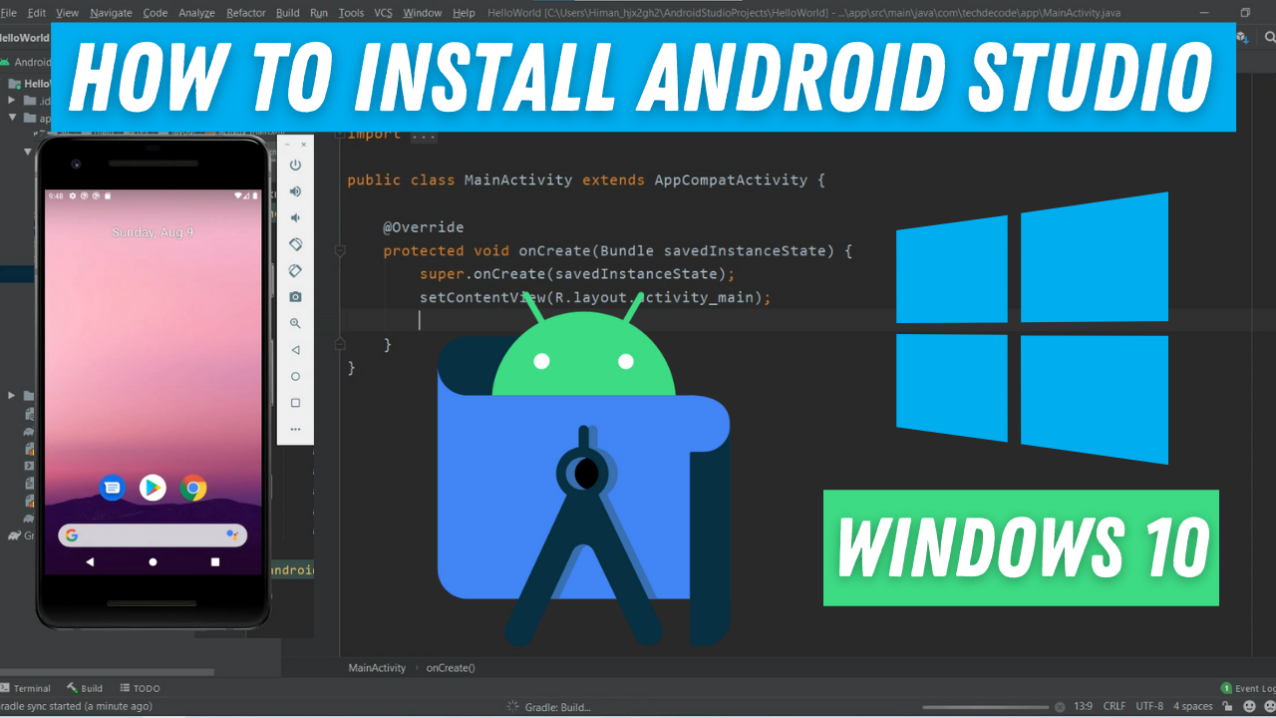Click the 13:9 caret position indicator
Screen dimensions: 1276x718
tap(1083, 706)
